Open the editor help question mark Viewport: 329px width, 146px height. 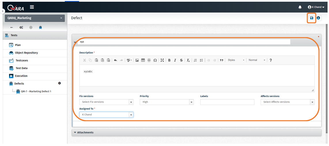point(271,60)
